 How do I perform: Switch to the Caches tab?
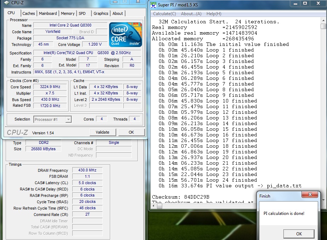coord(29,13)
